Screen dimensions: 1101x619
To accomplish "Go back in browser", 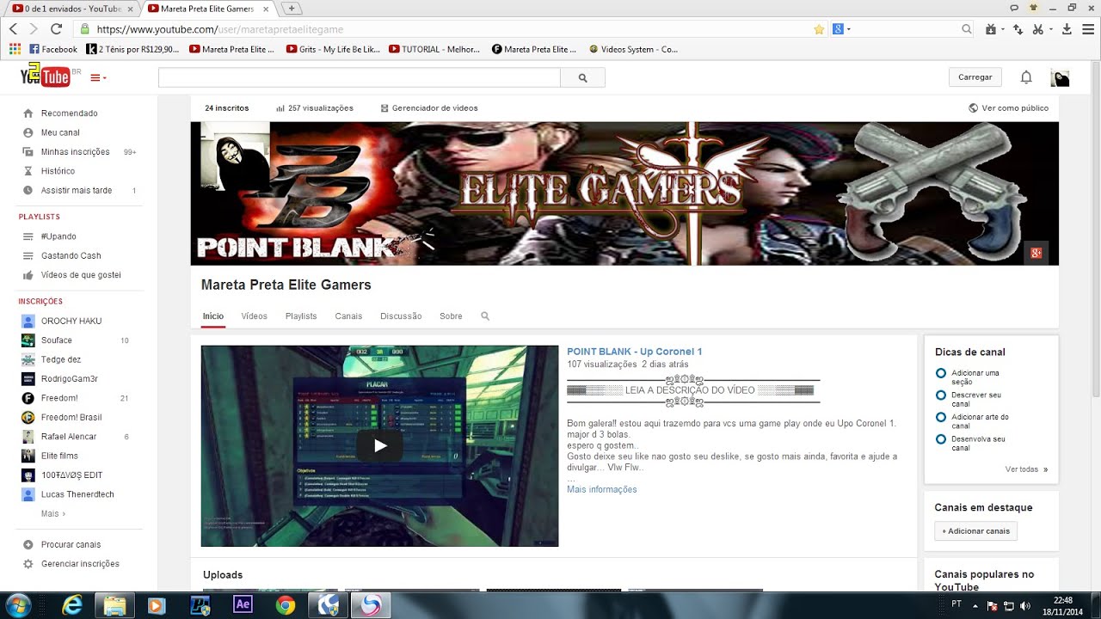I will click(x=14, y=29).
